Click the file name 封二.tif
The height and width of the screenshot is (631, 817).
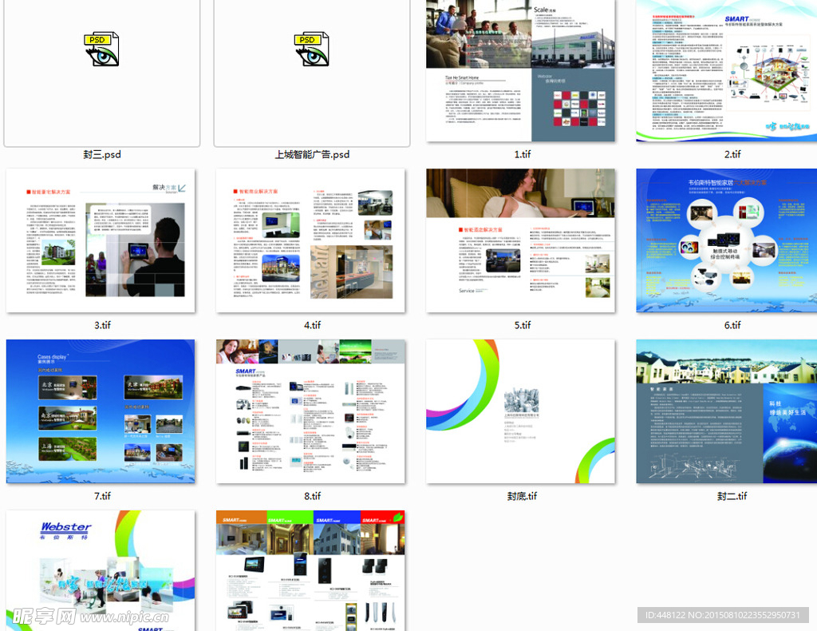pos(732,496)
